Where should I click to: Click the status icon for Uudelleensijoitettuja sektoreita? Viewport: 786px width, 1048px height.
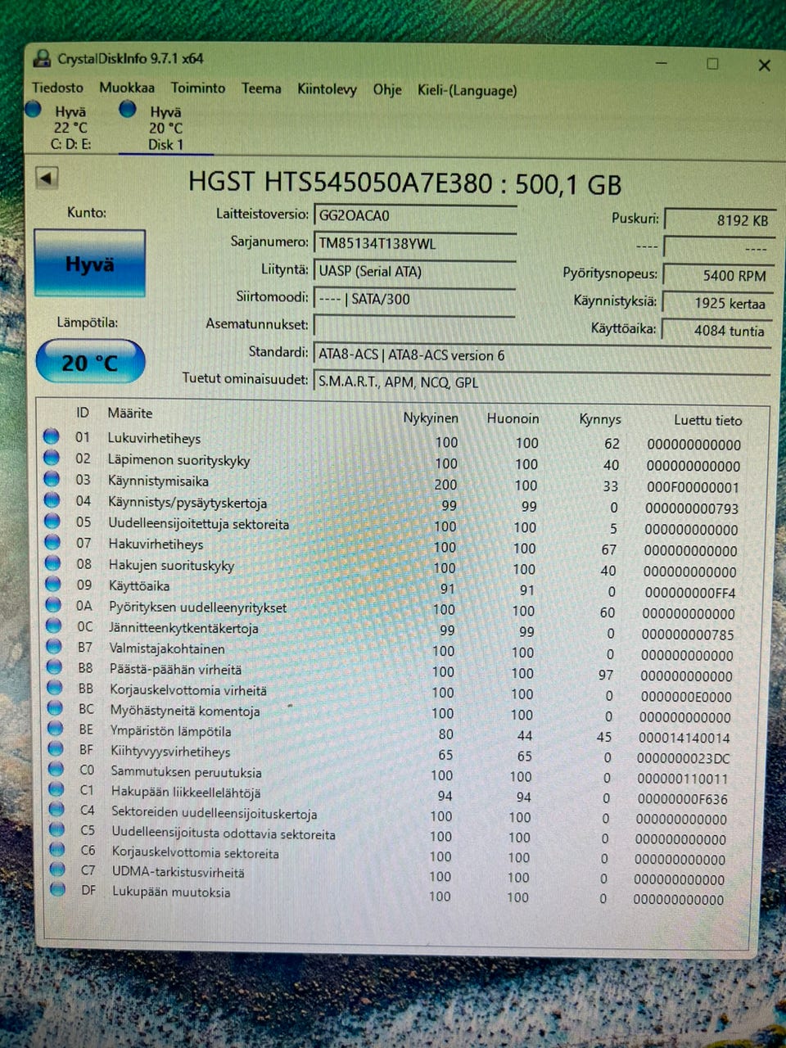click(x=52, y=521)
